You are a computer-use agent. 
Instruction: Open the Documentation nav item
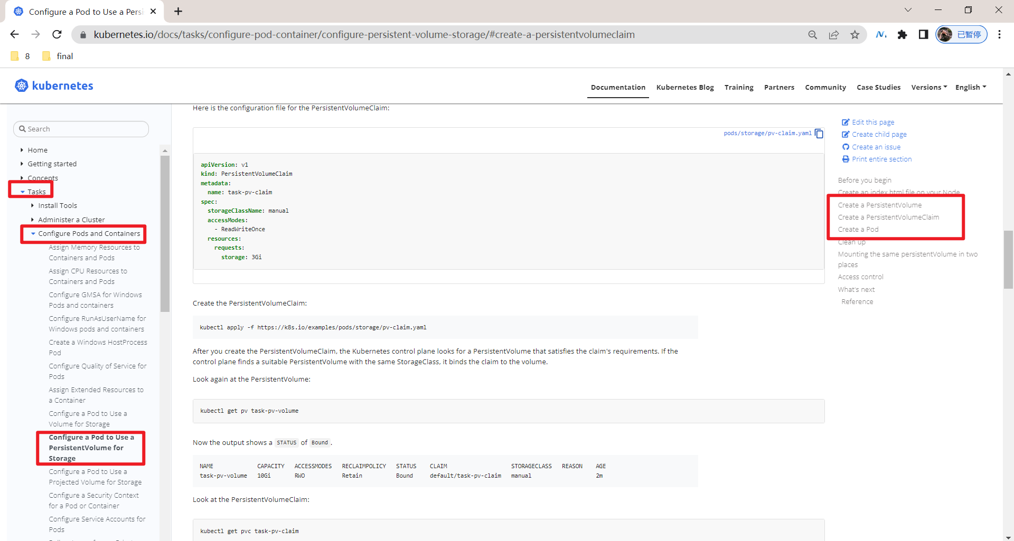click(x=618, y=87)
